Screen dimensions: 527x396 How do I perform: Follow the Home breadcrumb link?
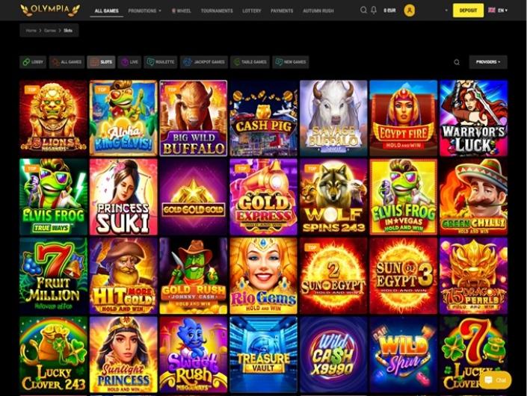tap(31, 30)
